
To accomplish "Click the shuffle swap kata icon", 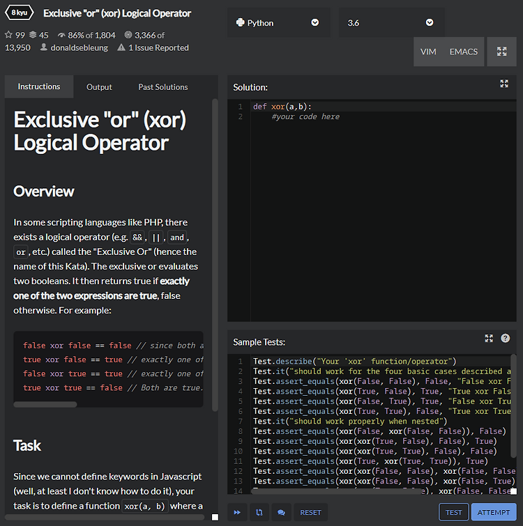I will 259,512.
